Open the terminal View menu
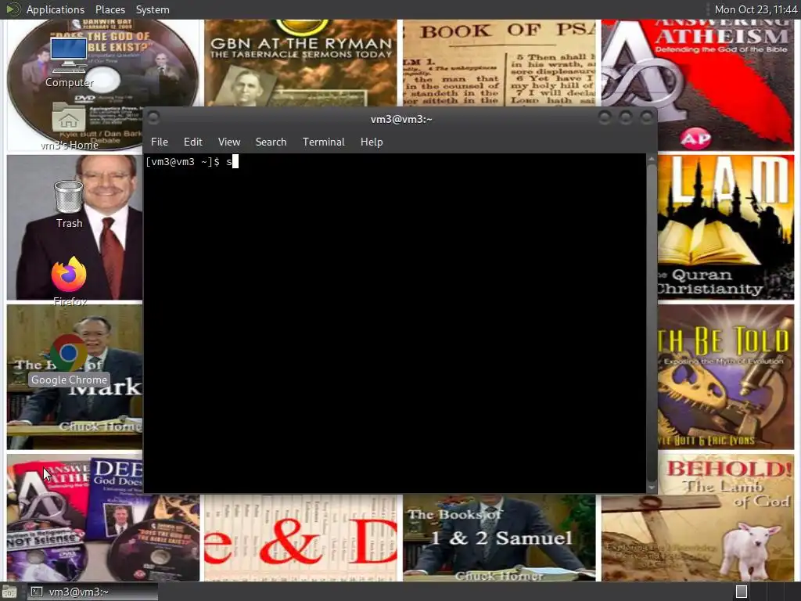 tap(229, 142)
